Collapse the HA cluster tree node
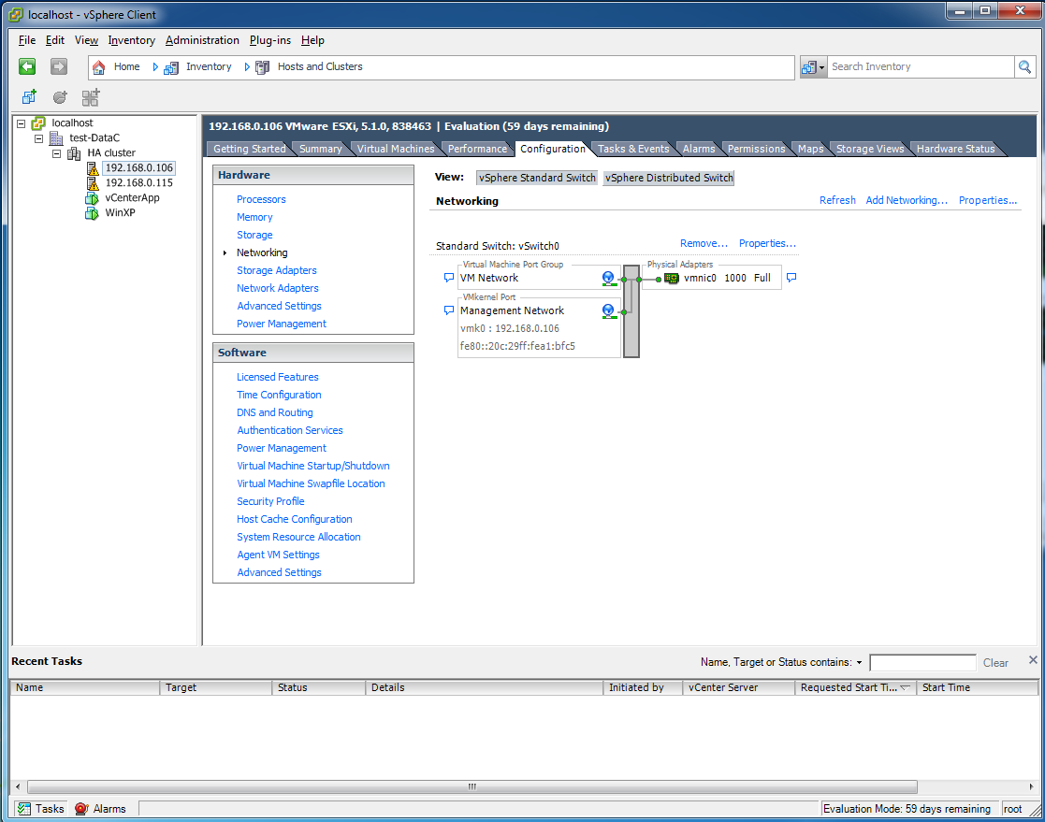 click(x=57, y=153)
